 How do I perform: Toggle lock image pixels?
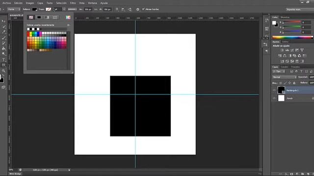click(x=285, y=83)
